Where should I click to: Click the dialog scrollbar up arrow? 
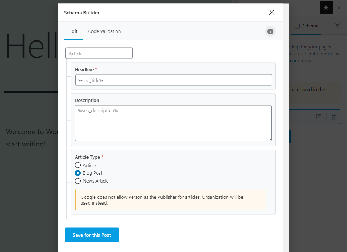pos(286,7)
